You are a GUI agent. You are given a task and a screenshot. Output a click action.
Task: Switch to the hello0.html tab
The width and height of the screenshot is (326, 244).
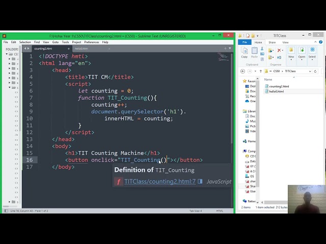tap(93, 49)
